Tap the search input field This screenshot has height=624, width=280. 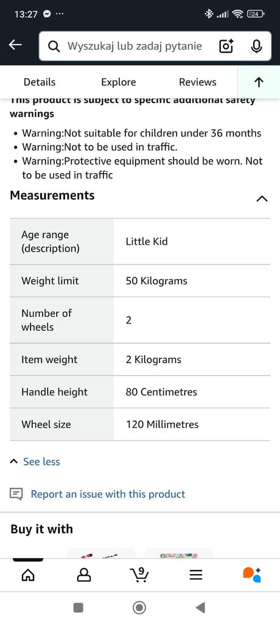coord(135,46)
